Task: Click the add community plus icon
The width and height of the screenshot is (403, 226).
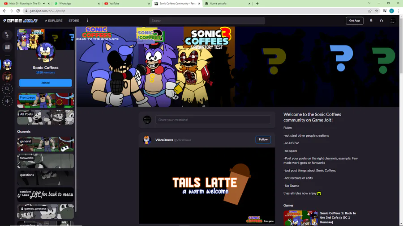Action: 7,101
